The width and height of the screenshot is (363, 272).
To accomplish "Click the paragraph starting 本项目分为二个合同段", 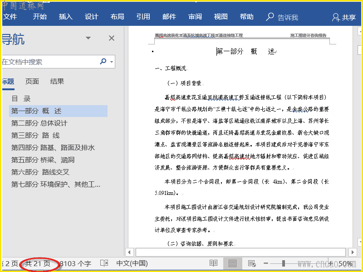I will point(242,187).
